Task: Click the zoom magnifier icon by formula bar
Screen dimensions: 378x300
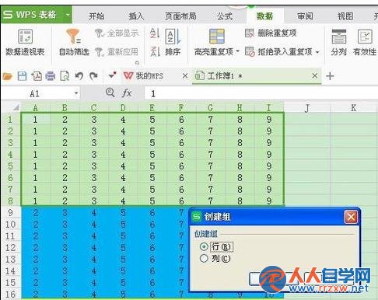Action: click(x=110, y=92)
